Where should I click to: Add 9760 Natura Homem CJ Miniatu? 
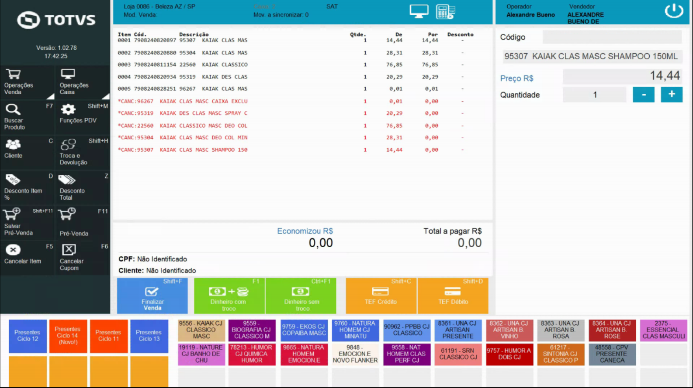click(355, 330)
